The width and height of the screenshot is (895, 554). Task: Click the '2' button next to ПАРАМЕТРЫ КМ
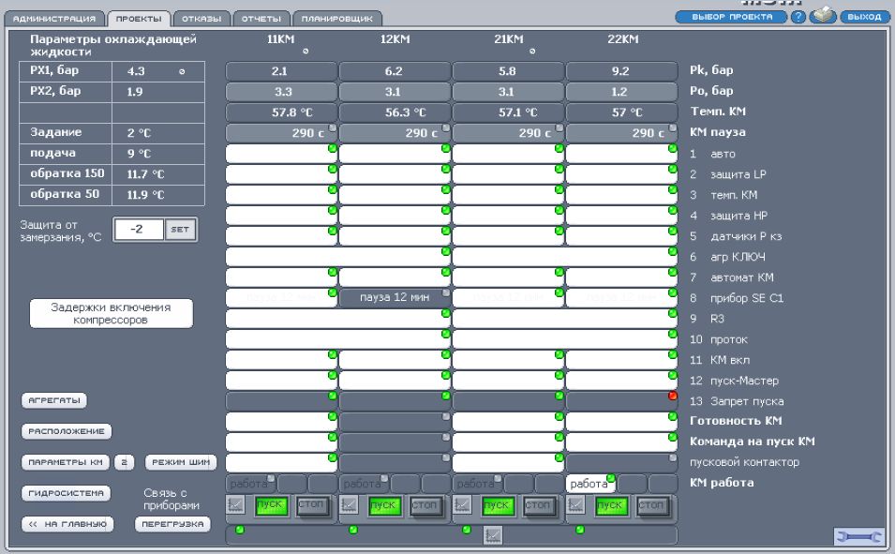(x=124, y=462)
